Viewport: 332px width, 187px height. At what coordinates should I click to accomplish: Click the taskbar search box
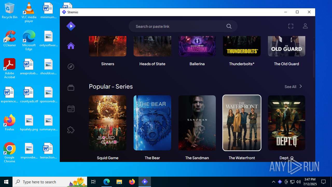point(50,182)
